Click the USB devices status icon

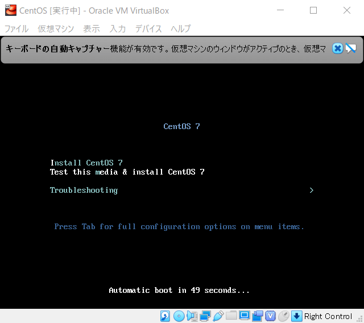coord(218,316)
